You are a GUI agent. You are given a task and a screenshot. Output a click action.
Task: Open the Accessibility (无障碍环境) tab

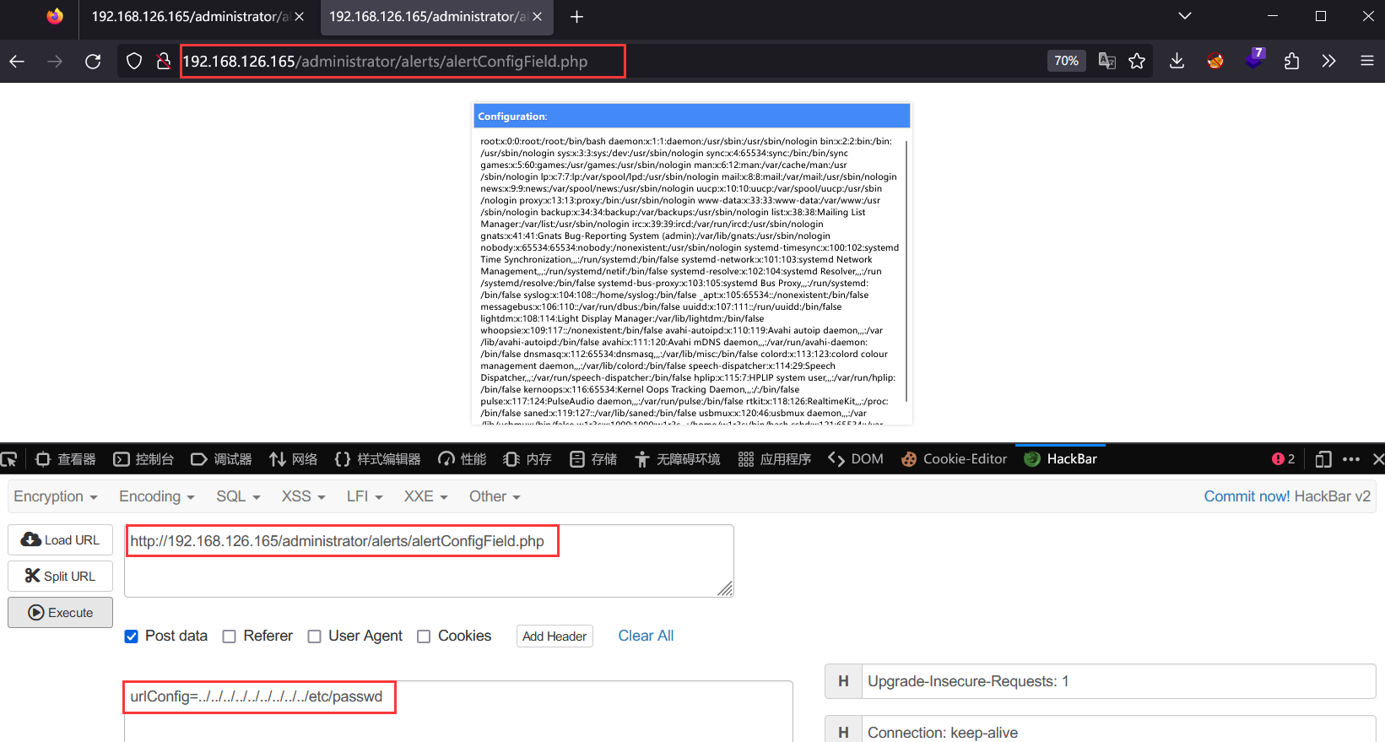pos(677,459)
